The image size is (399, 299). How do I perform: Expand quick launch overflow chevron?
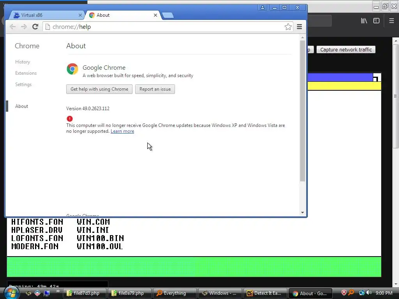coord(58,291)
